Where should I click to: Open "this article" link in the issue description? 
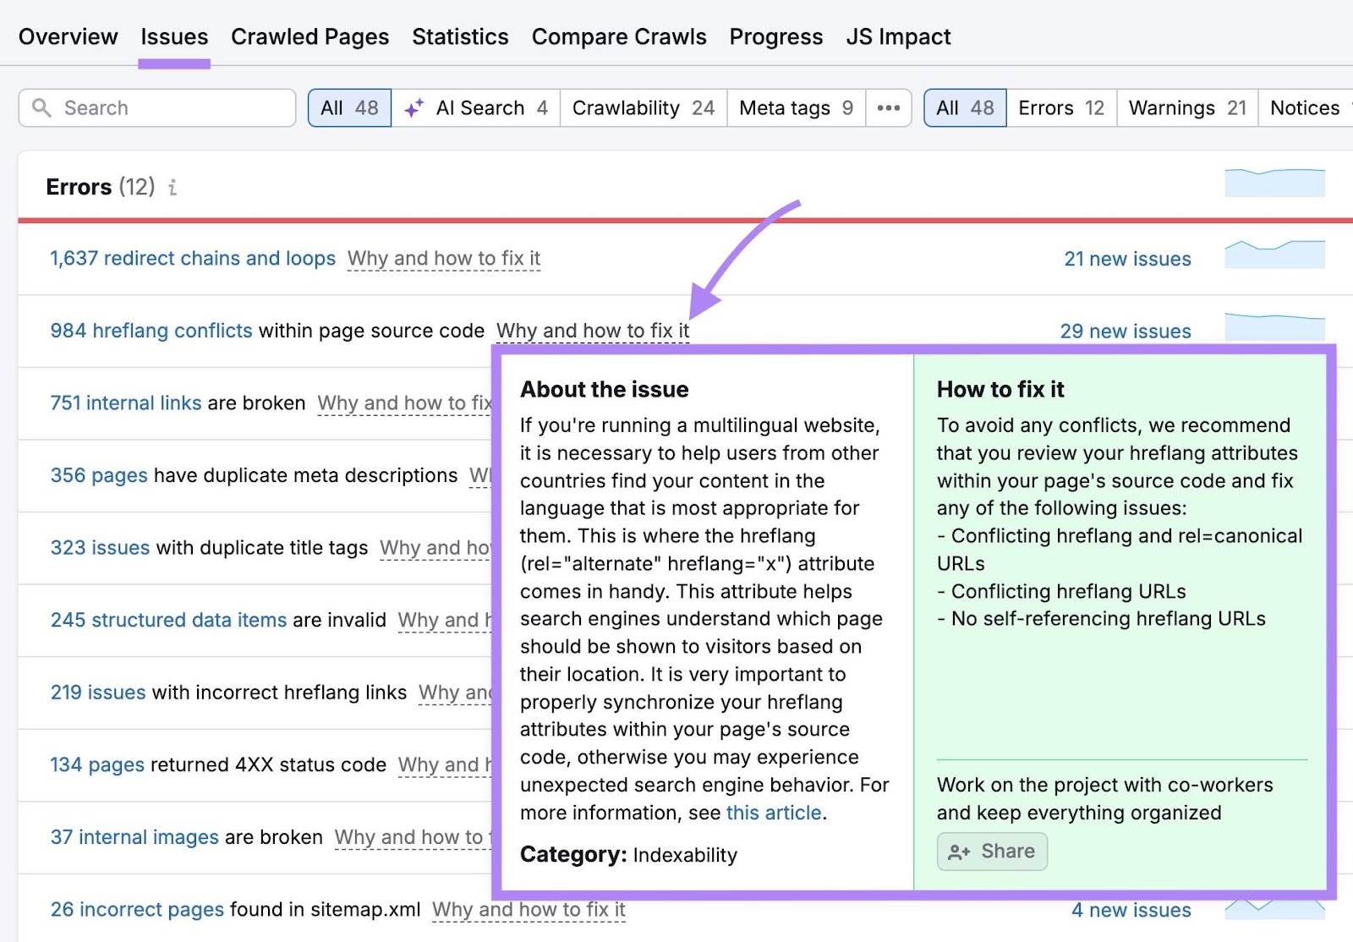[x=773, y=813]
